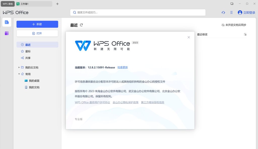The height and width of the screenshot is (149, 258).
Task: Open the documents icon in left rail
Action: (x=7, y=22)
